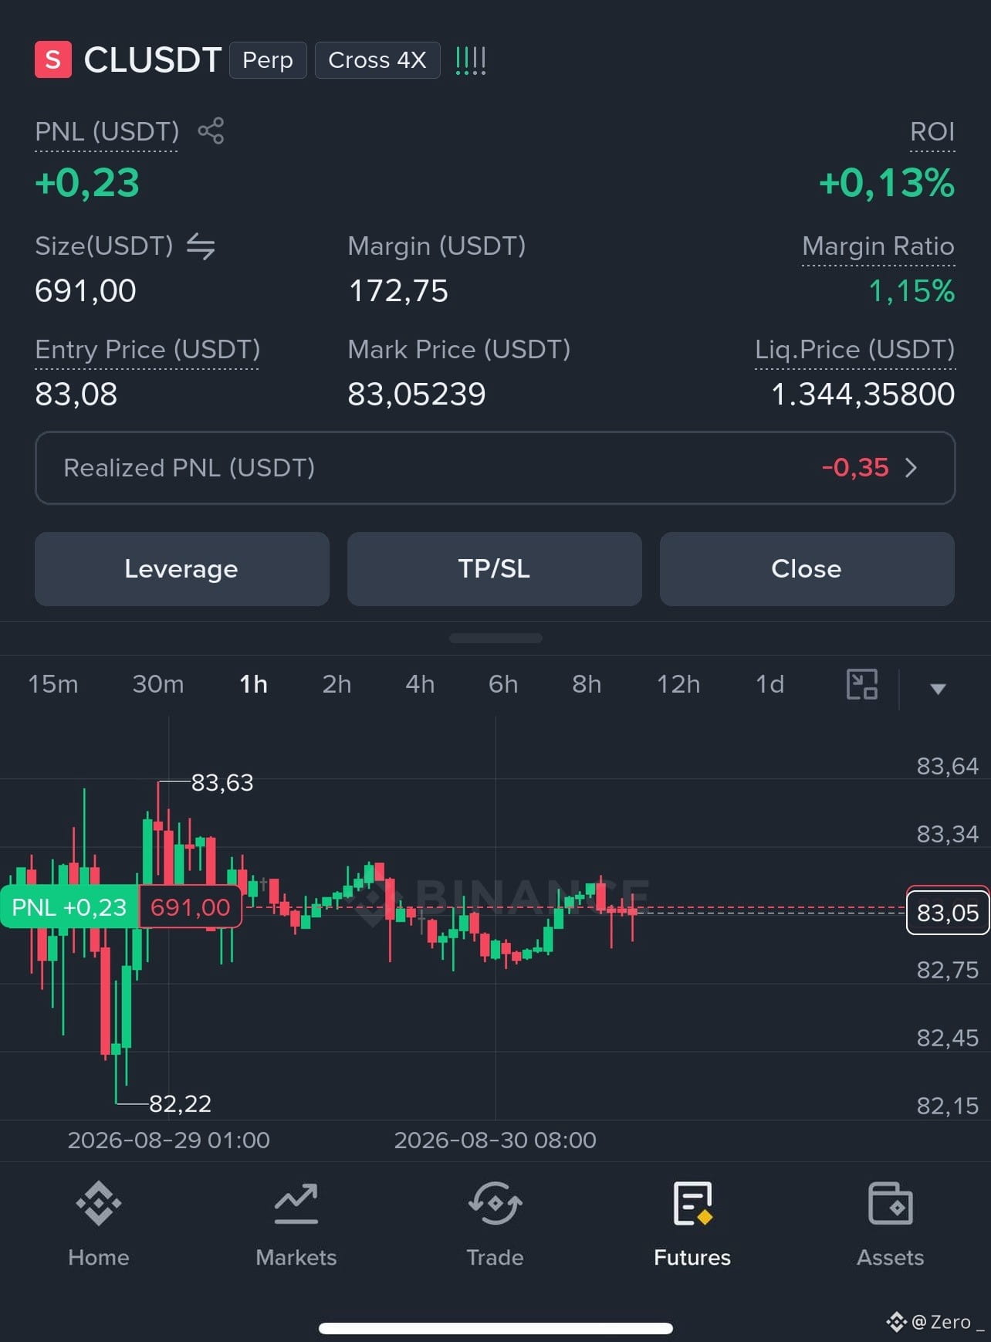Image resolution: width=991 pixels, height=1342 pixels.
Task: Select the 30m chart interval
Action: click(158, 684)
